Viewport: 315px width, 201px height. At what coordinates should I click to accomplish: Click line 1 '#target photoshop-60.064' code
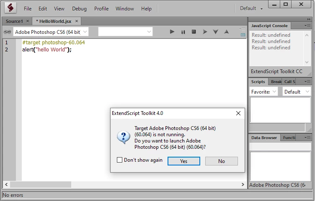click(54, 43)
